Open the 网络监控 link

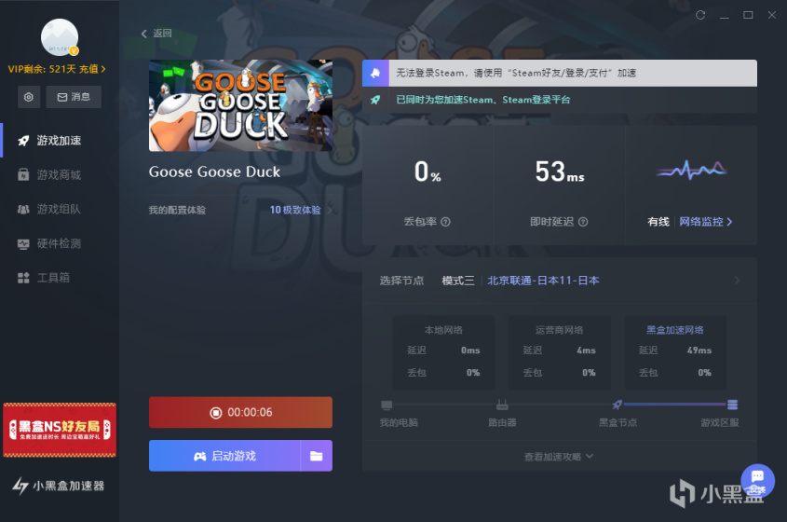[x=705, y=222]
